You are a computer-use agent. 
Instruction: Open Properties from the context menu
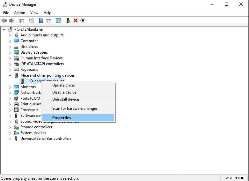pos(78,118)
